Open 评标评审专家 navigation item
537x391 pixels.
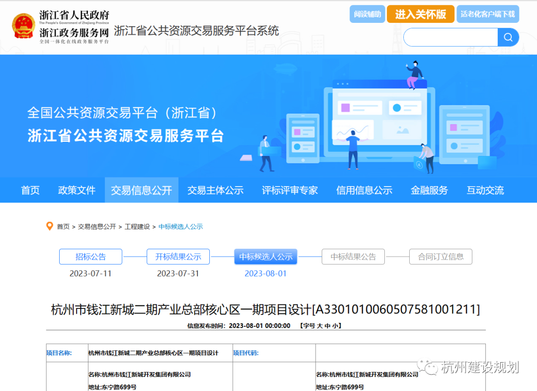tap(290, 190)
